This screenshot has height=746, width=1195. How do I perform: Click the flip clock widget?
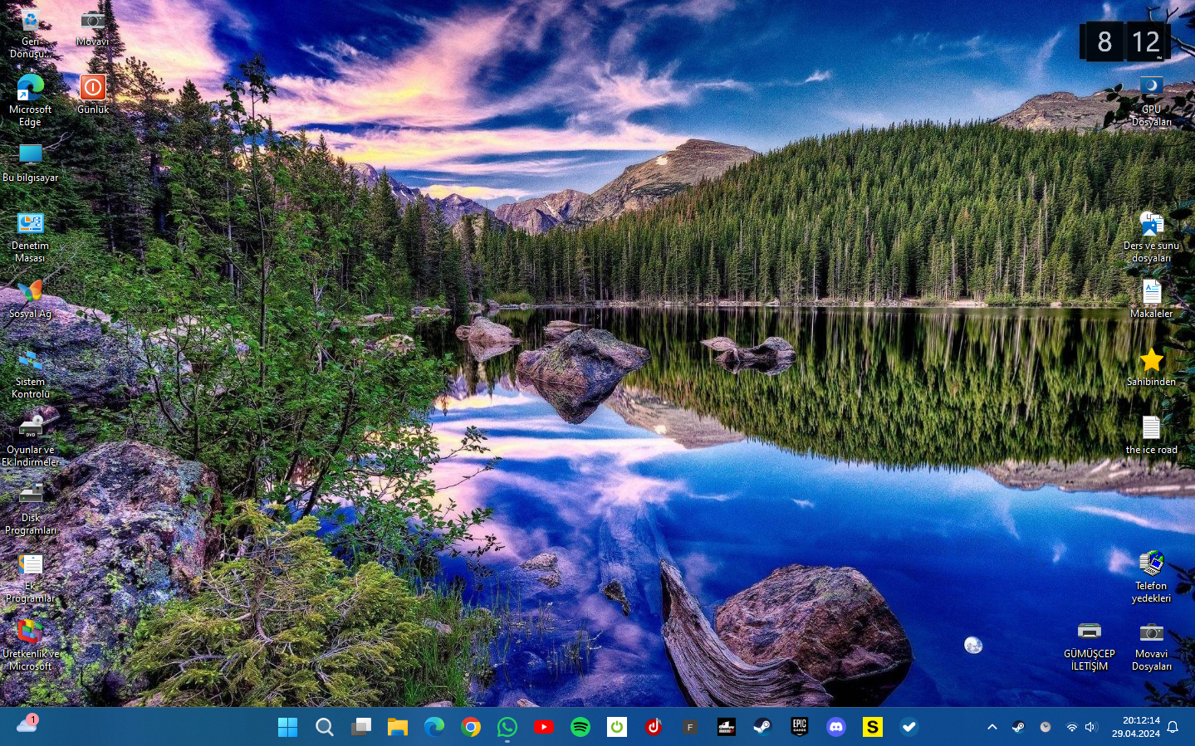click(1125, 41)
